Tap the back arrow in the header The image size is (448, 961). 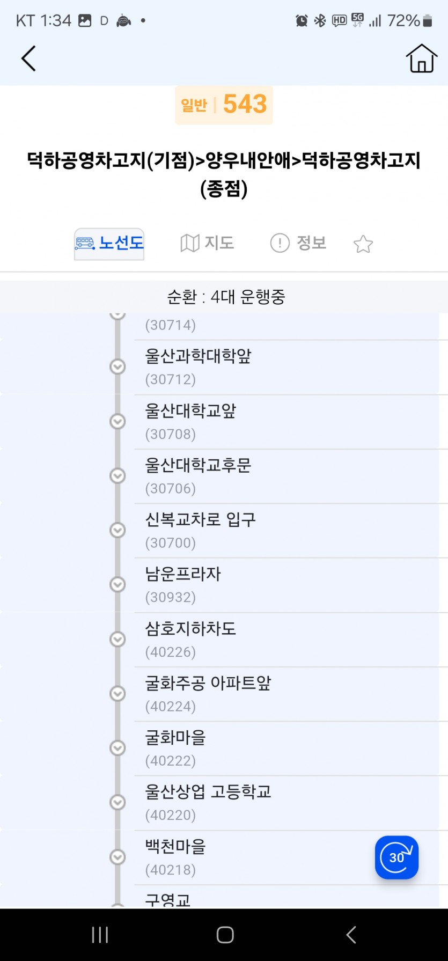[28, 58]
